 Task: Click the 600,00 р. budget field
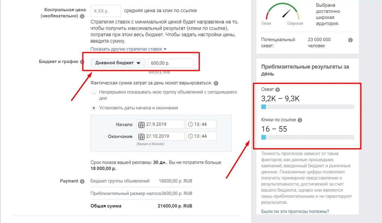(x=170, y=63)
